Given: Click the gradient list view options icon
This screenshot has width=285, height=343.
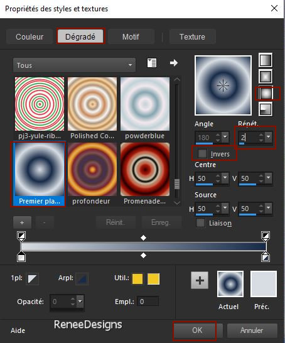Looking at the screenshot, I should (152, 63).
